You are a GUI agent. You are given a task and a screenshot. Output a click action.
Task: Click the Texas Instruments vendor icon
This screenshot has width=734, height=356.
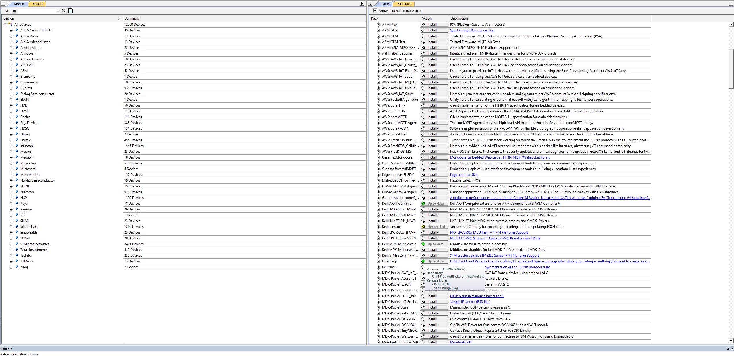click(x=17, y=249)
